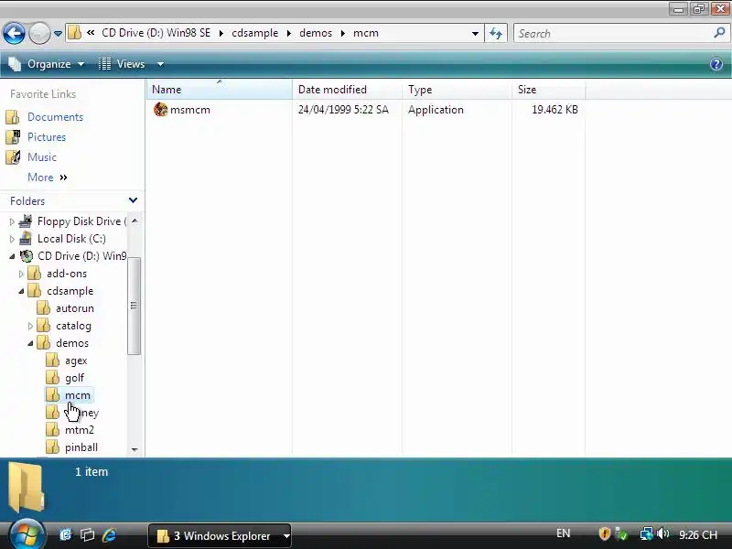Click Switch between windows icon
The image size is (732, 549).
point(87,535)
